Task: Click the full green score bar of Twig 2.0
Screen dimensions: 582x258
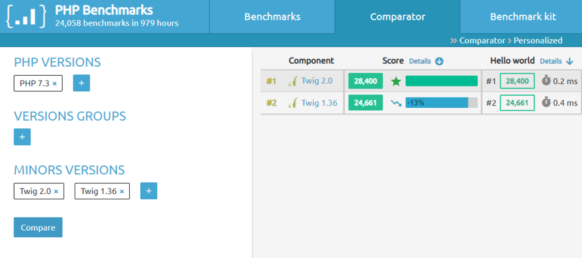Action: coord(441,81)
